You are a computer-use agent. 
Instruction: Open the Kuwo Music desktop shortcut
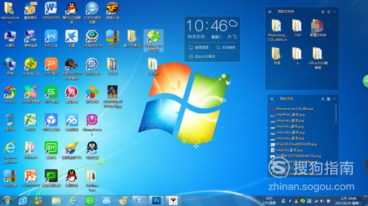tap(31, 11)
